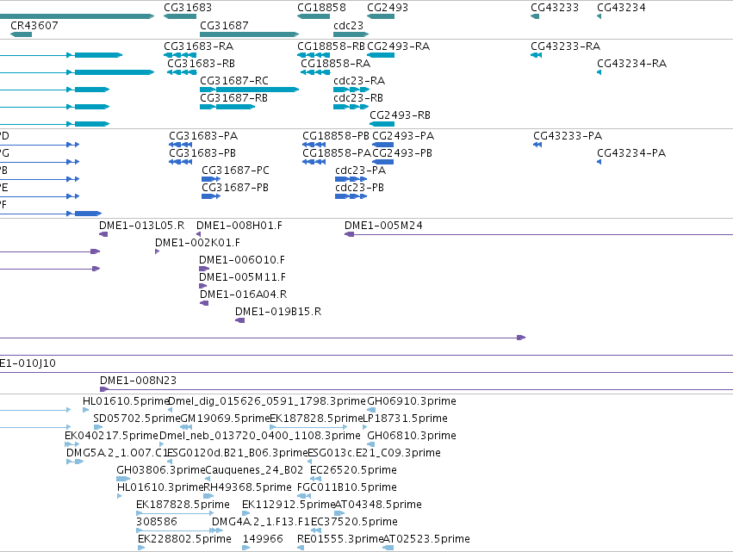This screenshot has width=733, height=552.
Task: Click transcript CG31687-RC
Action: tap(249, 90)
